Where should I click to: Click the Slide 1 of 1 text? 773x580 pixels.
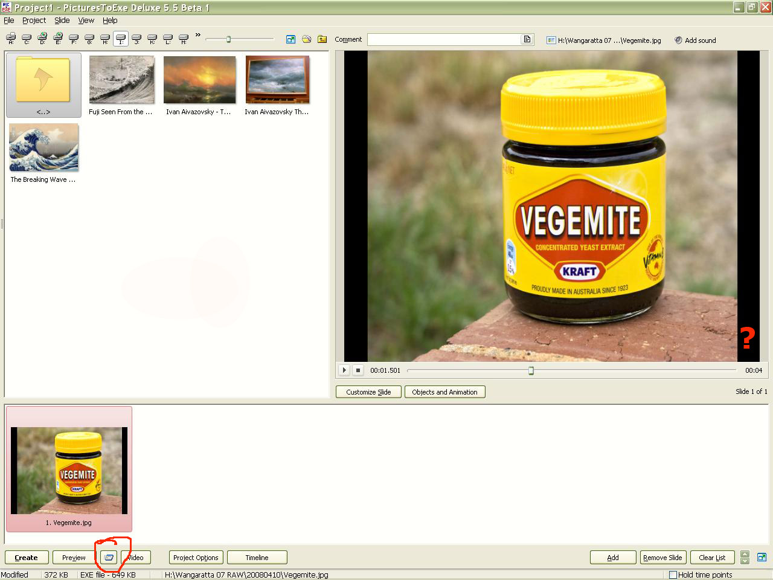751,391
